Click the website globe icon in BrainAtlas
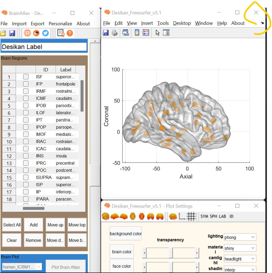Viewport: 272px width, 273px height. (x=28, y=33)
